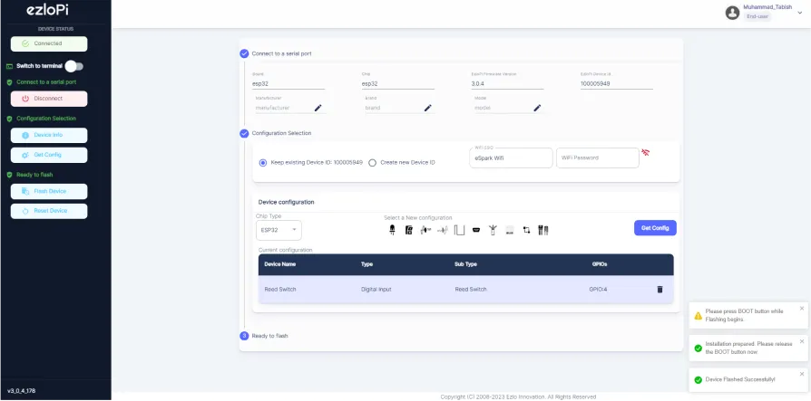Edit the brand field using its pencil icon
Screen dimensions: 811x401
(427, 108)
